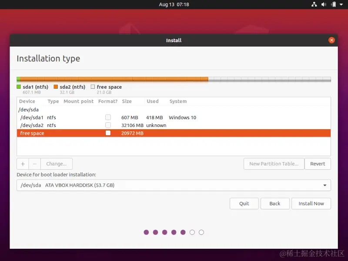The height and width of the screenshot is (261, 348).
Task: Click the 32106 MB size cell
Action: [132, 125]
